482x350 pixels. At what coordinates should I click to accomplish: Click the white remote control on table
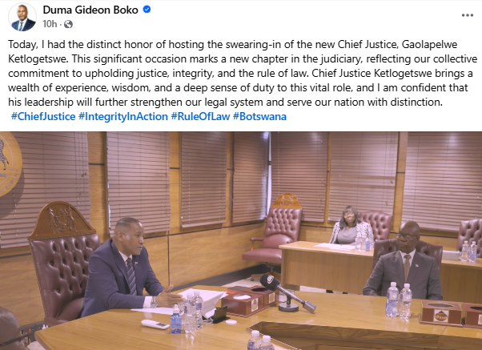[155, 324]
